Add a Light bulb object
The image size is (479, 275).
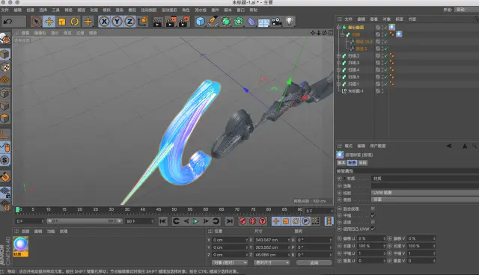tap(290, 22)
